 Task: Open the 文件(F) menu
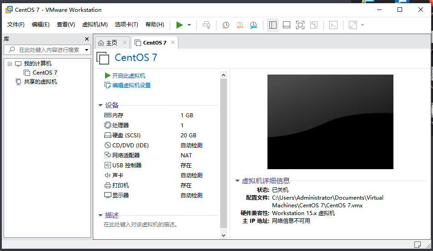[x=16, y=25]
